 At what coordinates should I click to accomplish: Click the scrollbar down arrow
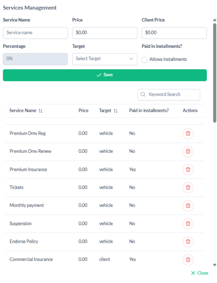215,265
